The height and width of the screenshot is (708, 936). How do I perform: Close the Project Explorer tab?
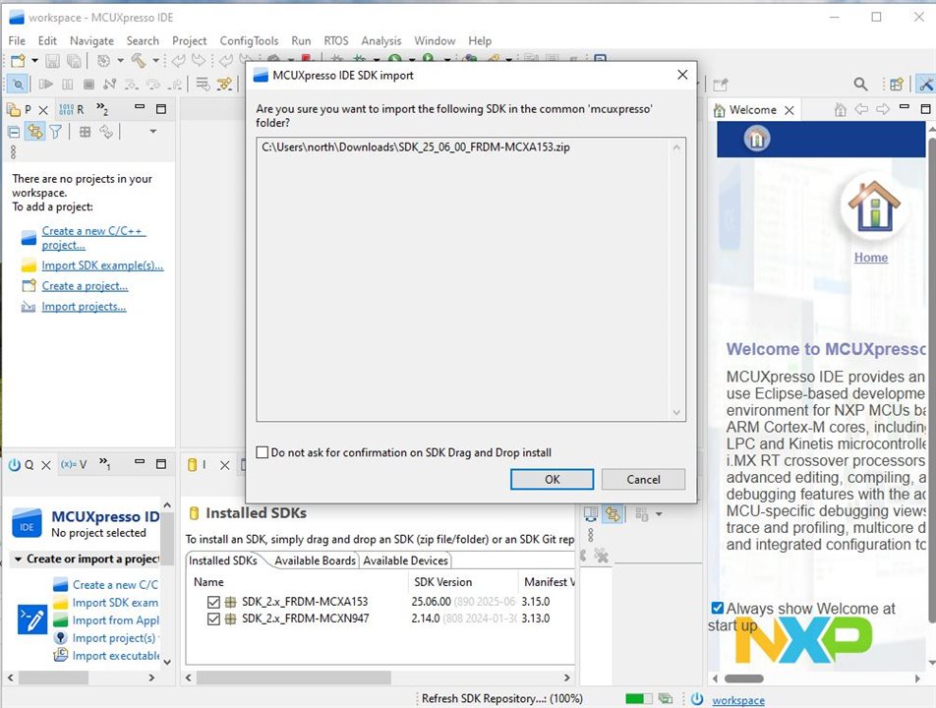point(43,110)
